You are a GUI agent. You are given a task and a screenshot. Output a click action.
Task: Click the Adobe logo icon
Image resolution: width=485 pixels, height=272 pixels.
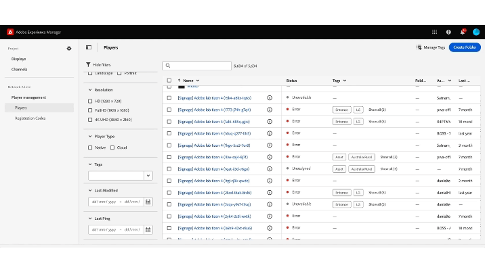point(10,32)
